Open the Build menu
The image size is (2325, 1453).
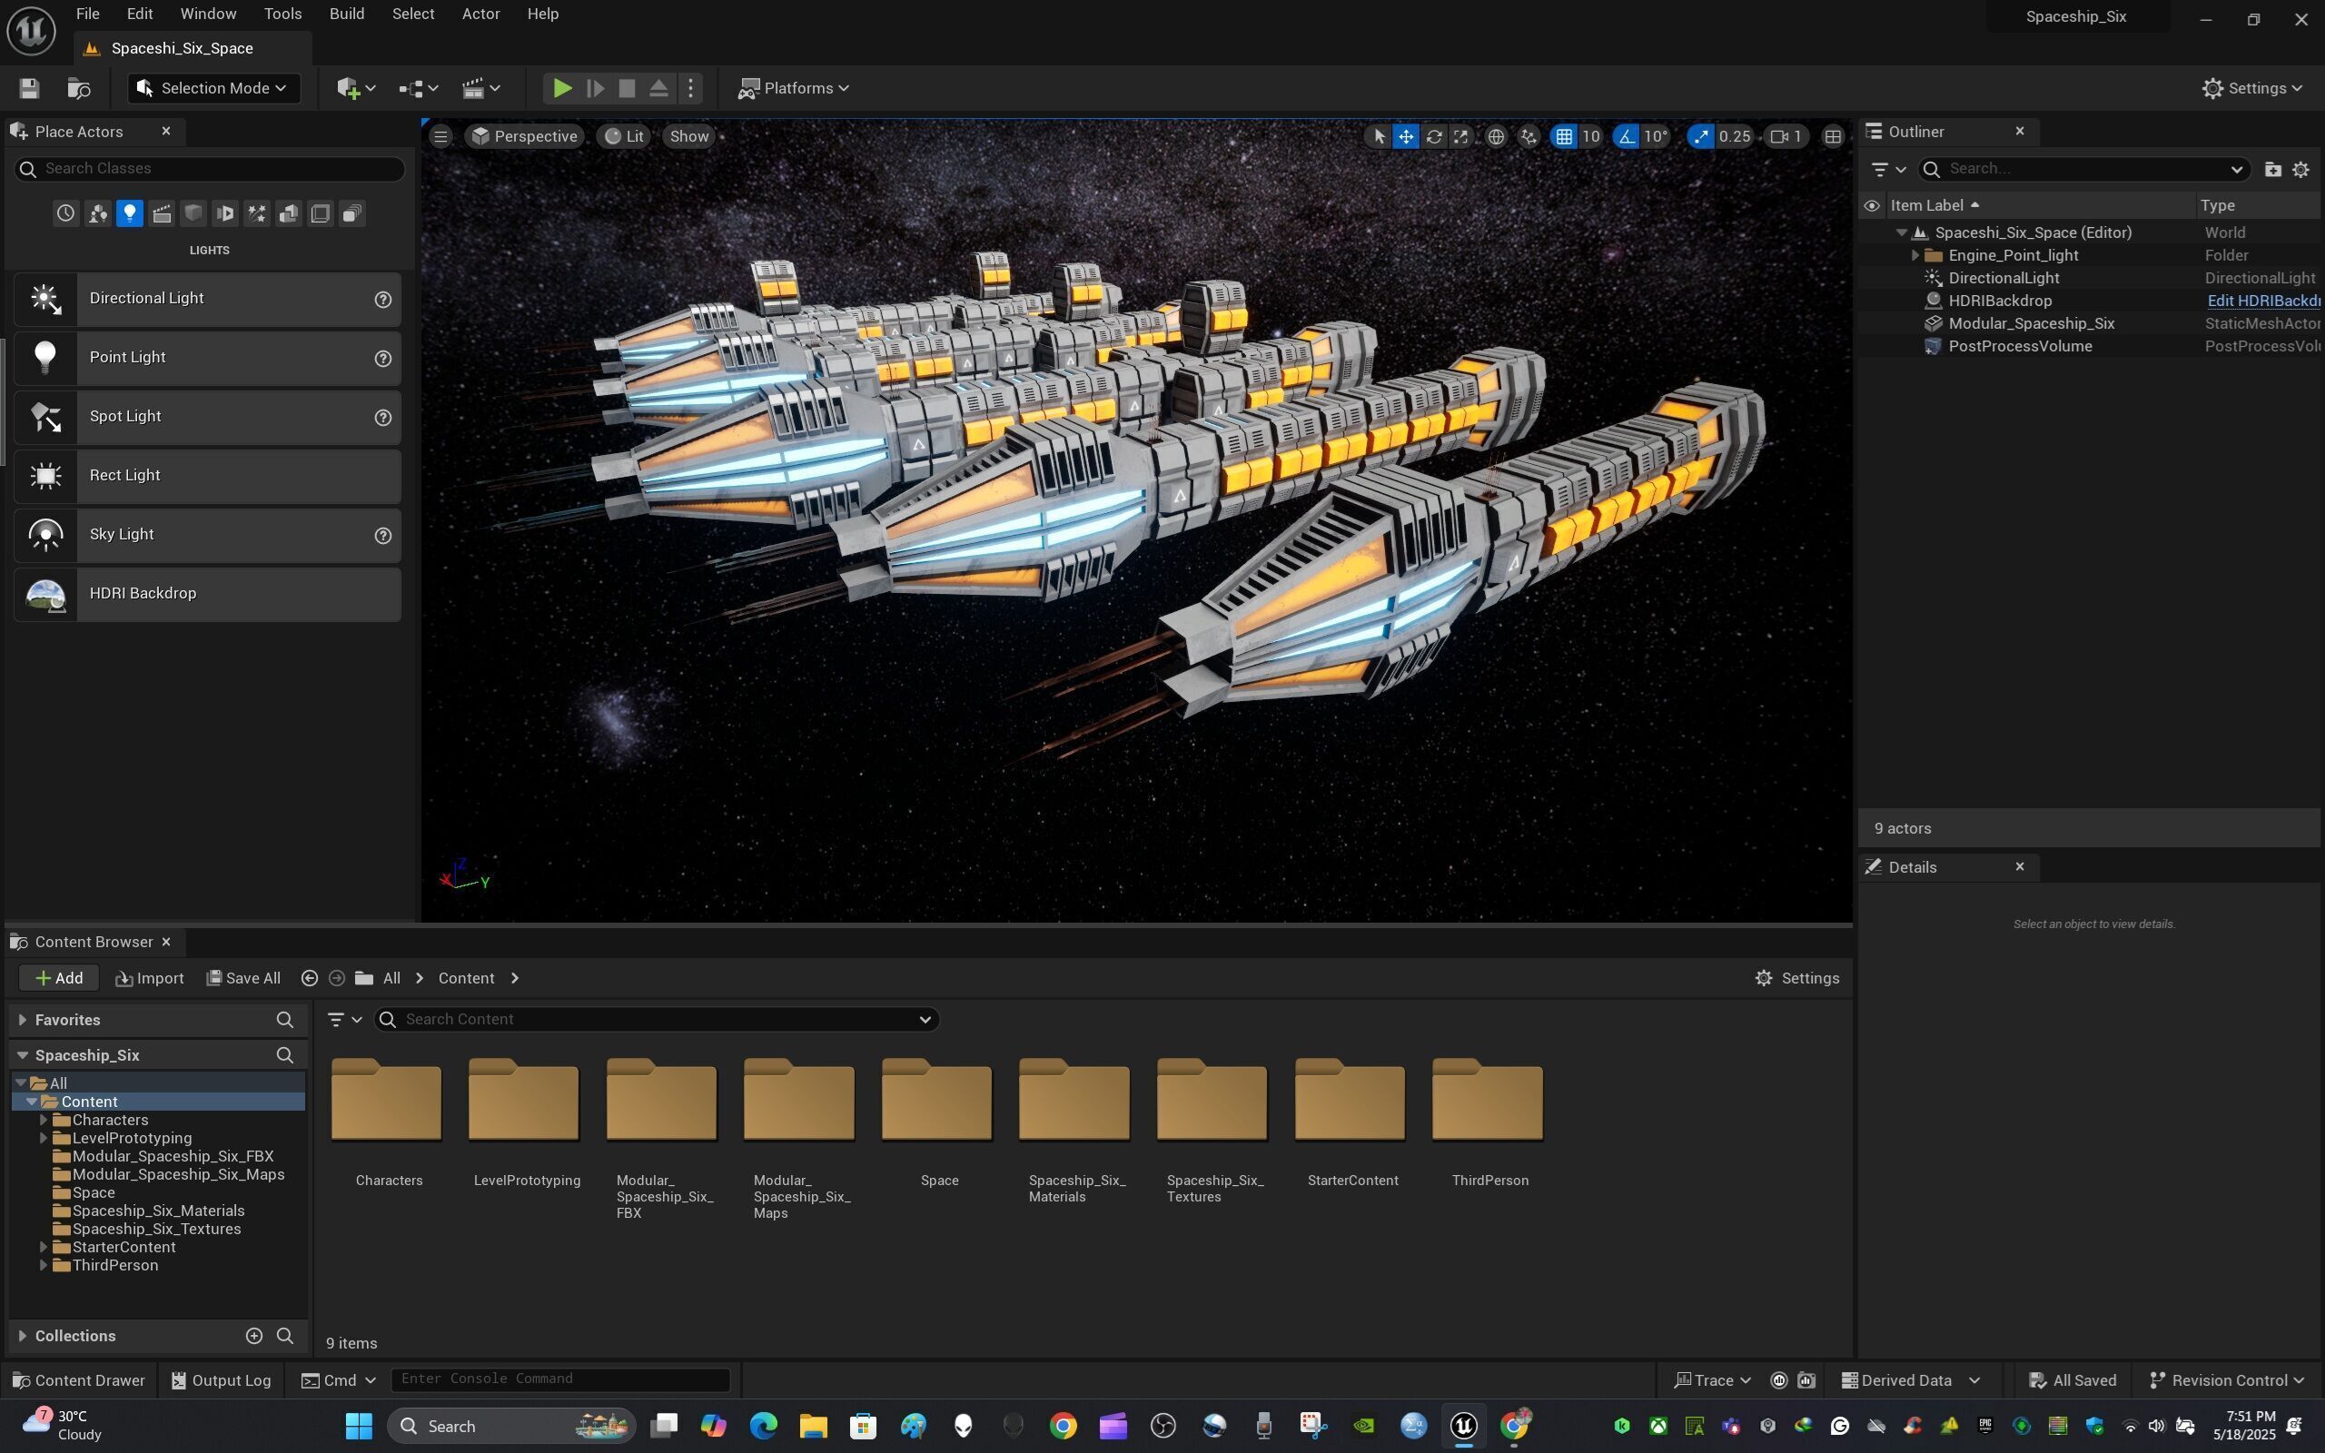pyautogui.click(x=347, y=14)
